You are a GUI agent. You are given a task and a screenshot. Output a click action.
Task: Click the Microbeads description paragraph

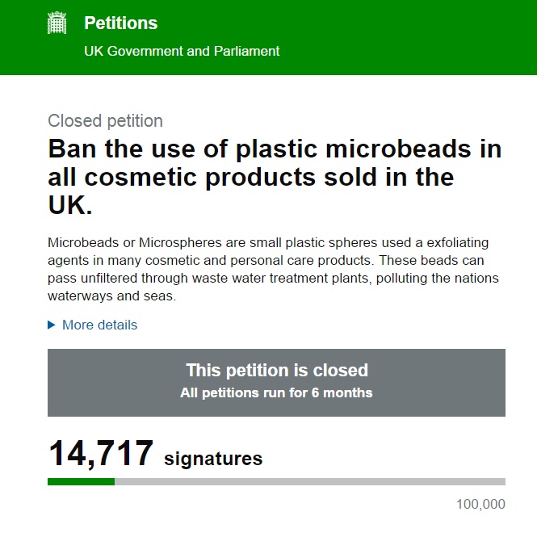point(273,269)
